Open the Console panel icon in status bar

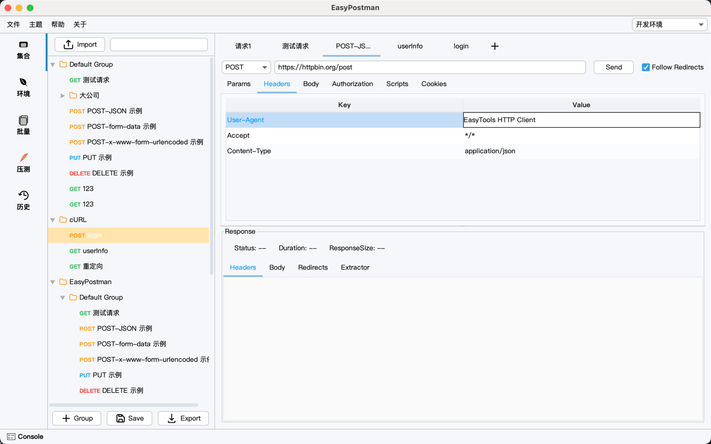[x=11, y=437]
